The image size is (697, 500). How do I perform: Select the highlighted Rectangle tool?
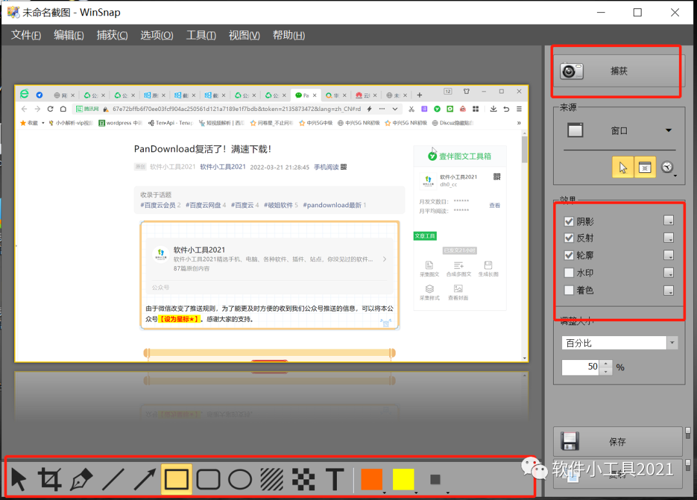click(176, 479)
